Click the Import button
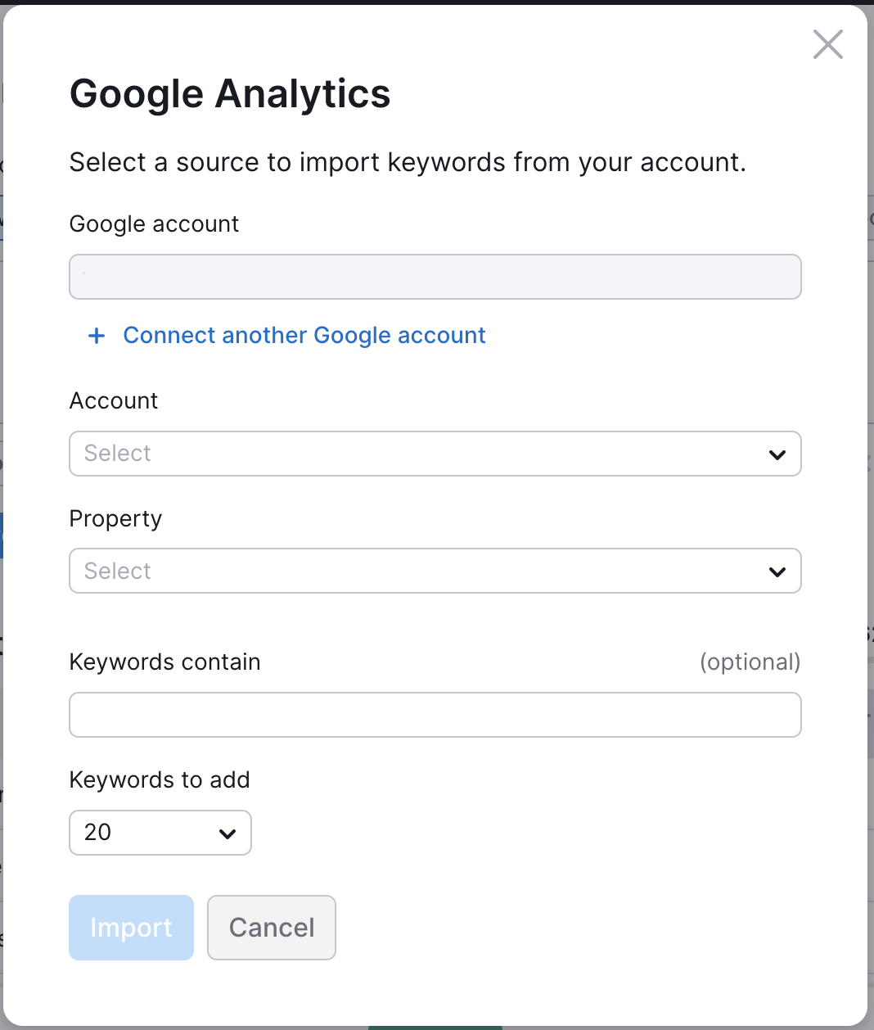The image size is (874, 1030). [x=131, y=928]
